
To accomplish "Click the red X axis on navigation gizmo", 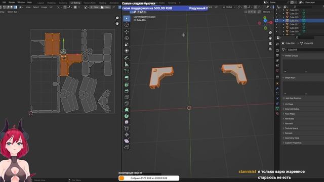I will pos(270,22).
